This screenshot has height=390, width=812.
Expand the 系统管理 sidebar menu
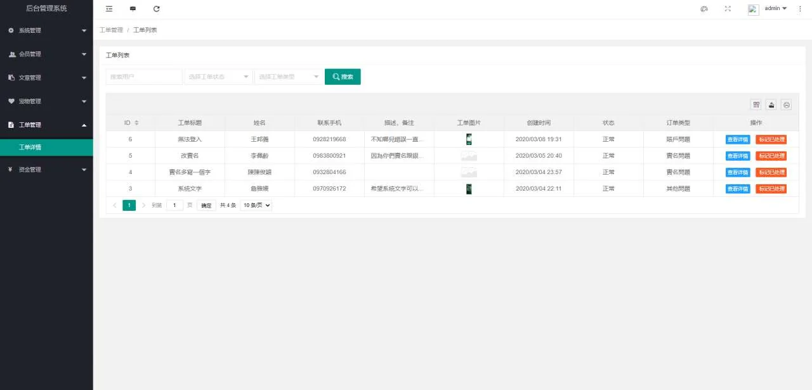(46, 30)
